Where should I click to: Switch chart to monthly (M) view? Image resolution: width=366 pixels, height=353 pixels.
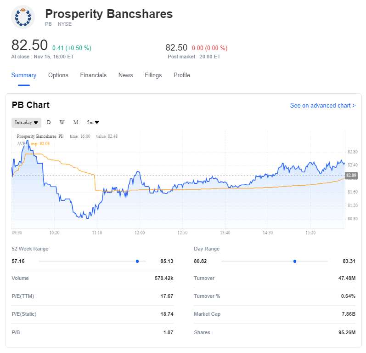tap(76, 123)
